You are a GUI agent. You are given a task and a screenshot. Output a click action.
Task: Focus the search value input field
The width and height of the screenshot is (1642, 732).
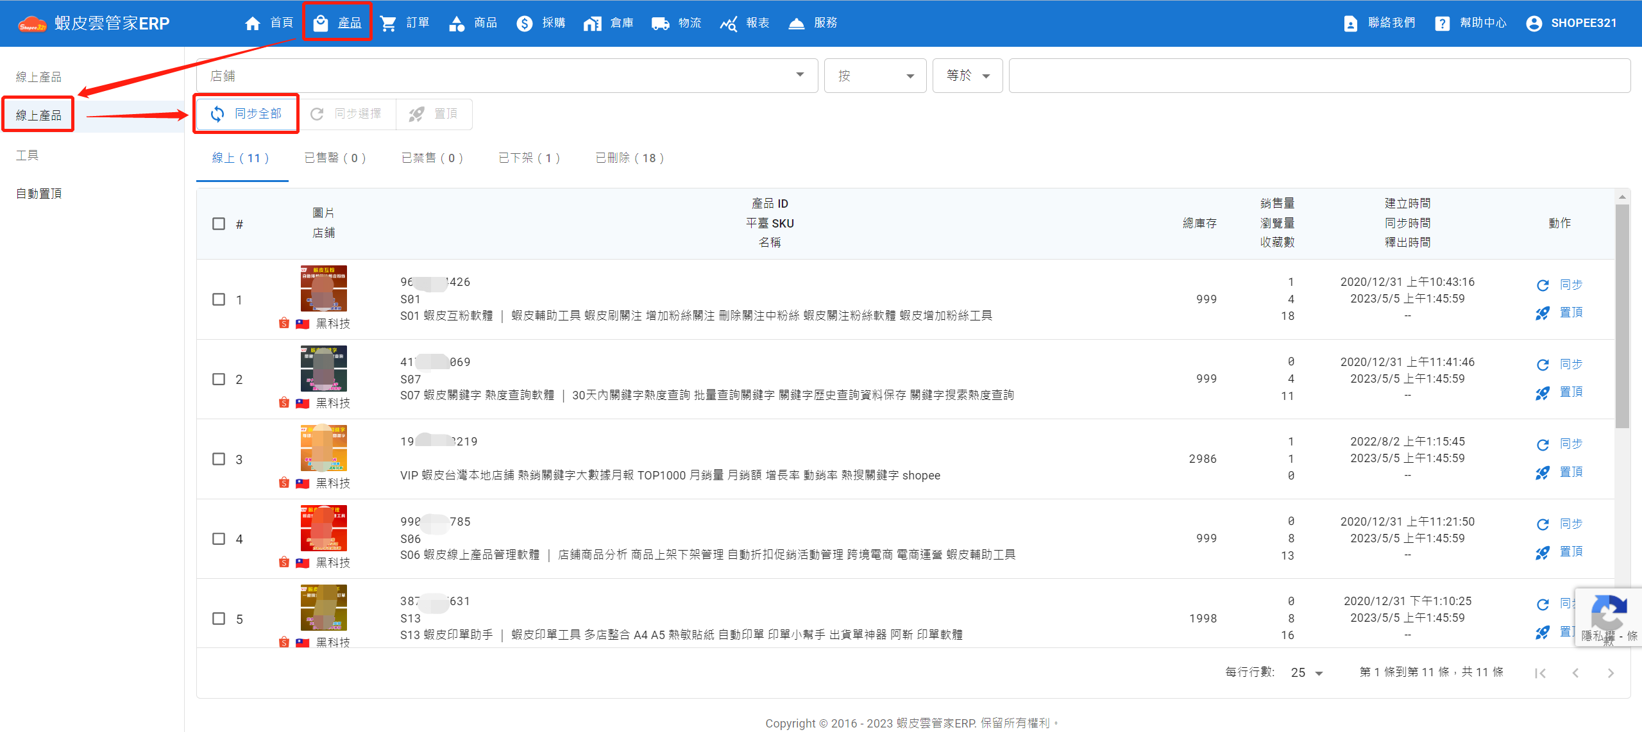1319,76
